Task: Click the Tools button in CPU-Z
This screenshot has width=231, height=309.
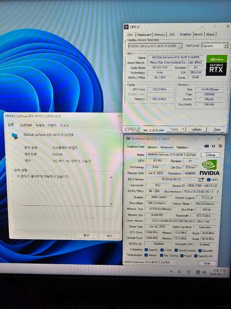Action: point(174,129)
